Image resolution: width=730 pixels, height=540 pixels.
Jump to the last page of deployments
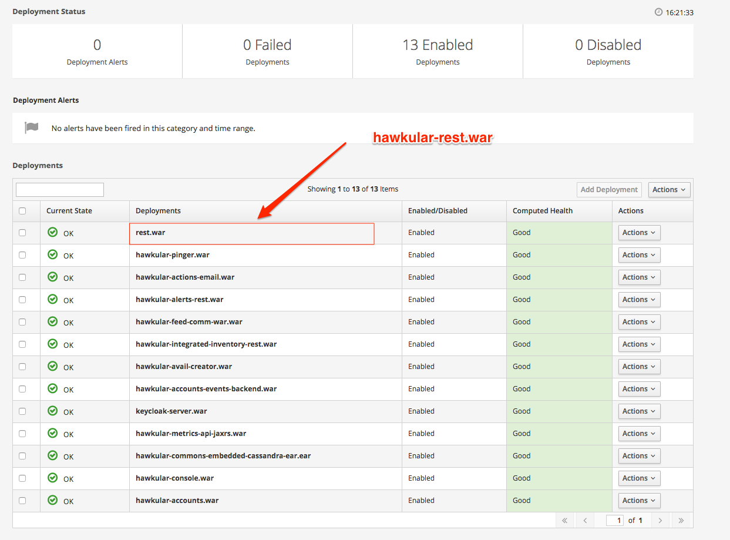coord(681,520)
